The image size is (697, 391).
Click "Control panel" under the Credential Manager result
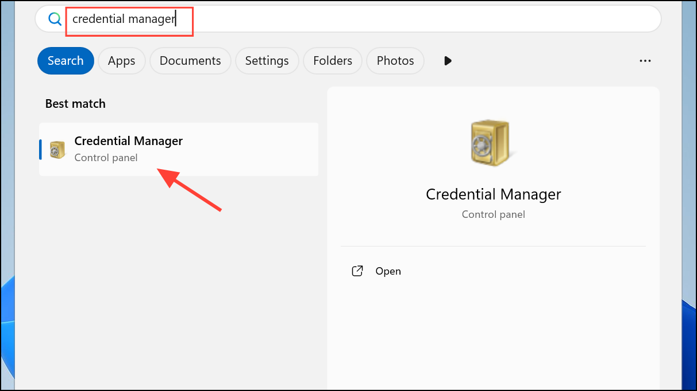pos(106,157)
